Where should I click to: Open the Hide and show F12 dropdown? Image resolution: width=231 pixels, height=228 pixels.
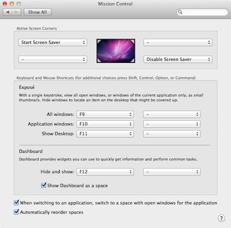(x=105, y=172)
